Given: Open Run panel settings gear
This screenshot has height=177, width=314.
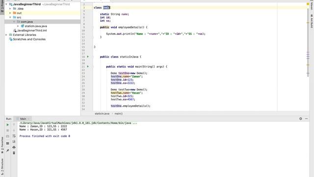Looking at the screenshot, I should pyautogui.click(x=301, y=118).
